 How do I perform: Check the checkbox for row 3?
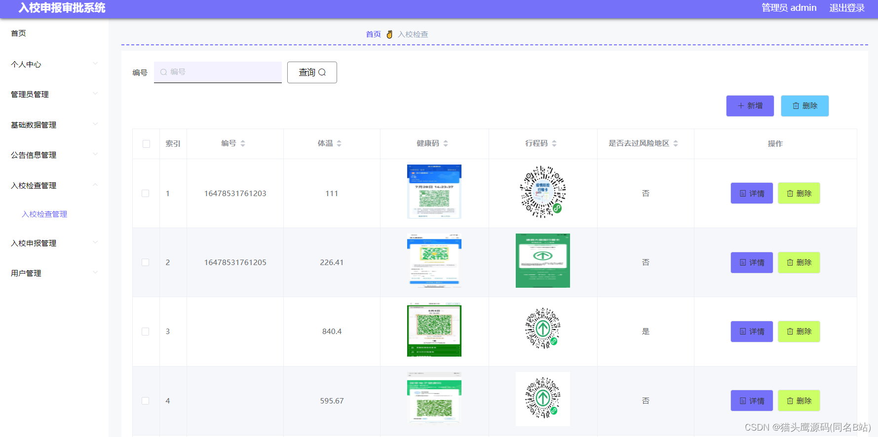click(x=145, y=332)
